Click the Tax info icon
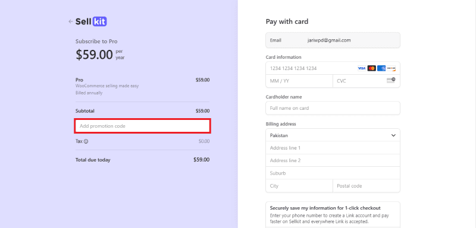Image resolution: width=476 pixels, height=228 pixels. coord(86,141)
